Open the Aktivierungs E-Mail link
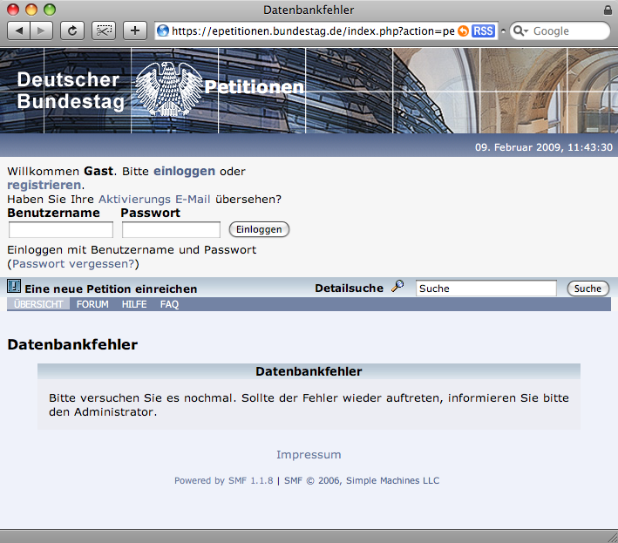 [154, 199]
